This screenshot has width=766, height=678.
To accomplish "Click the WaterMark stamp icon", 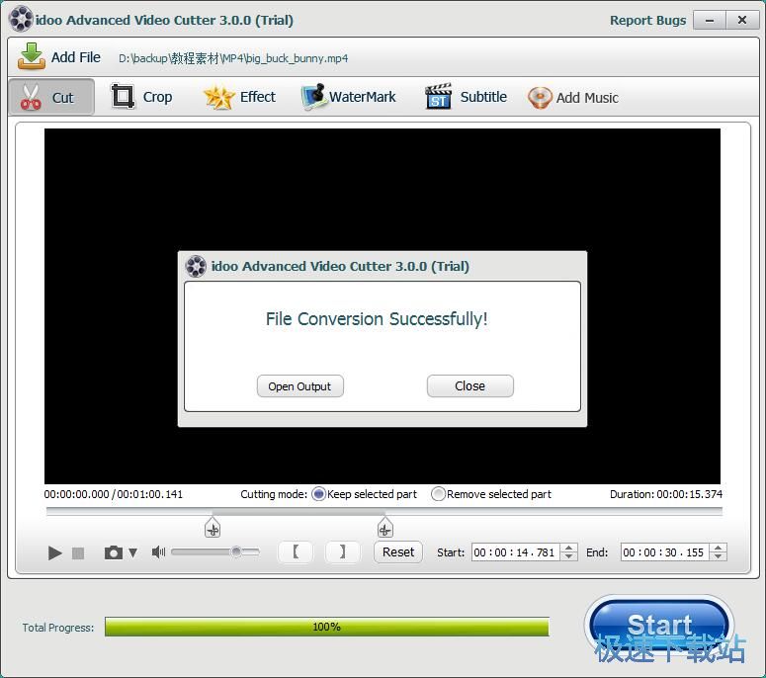I will pos(313,96).
